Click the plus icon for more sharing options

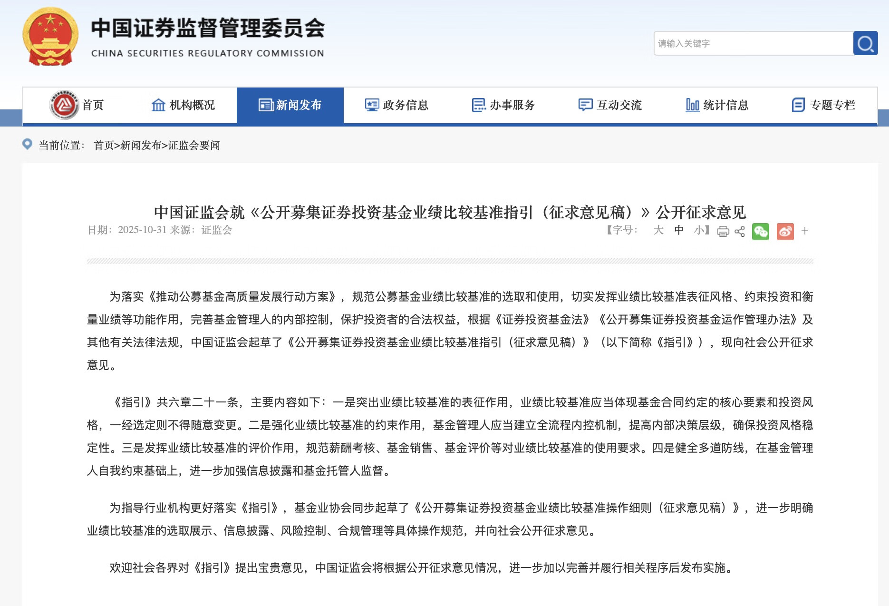(804, 231)
